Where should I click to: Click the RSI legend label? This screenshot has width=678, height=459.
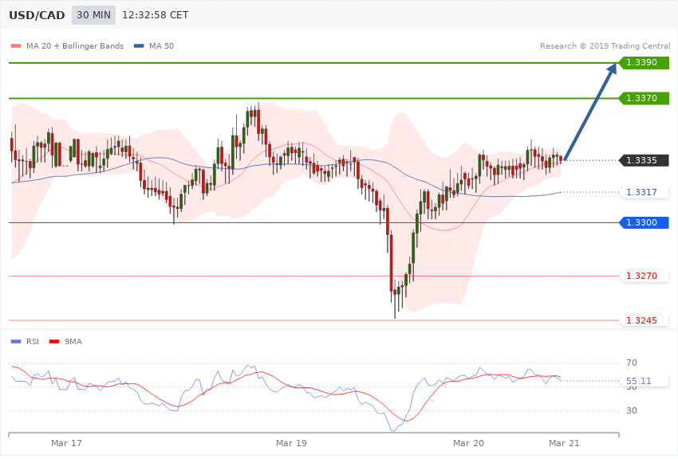[x=33, y=342]
